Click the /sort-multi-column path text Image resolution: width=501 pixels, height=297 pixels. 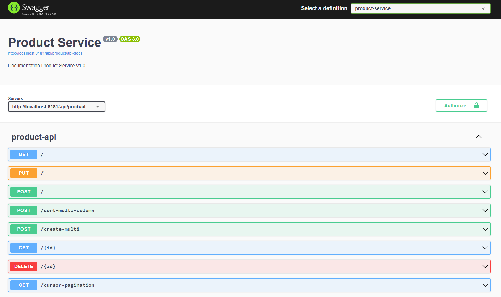tap(68, 210)
